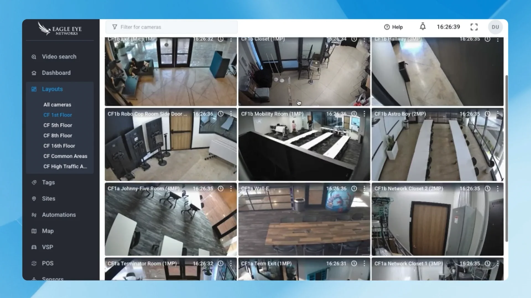Image resolution: width=531 pixels, height=298 pixels.
Task: Open options menu for Network Closet 2 camera
Action: pos(498,188)
